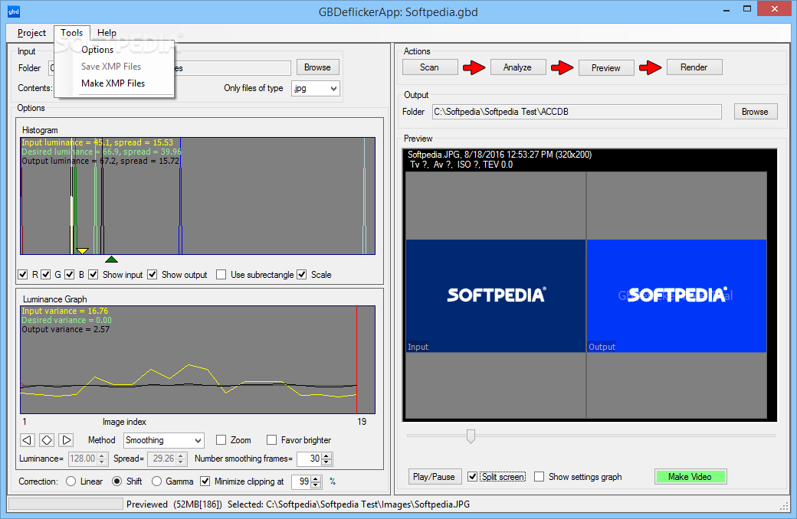Viewport: 797px width, 519px height.
Task: Browse for the input folder
Action: 318,67
